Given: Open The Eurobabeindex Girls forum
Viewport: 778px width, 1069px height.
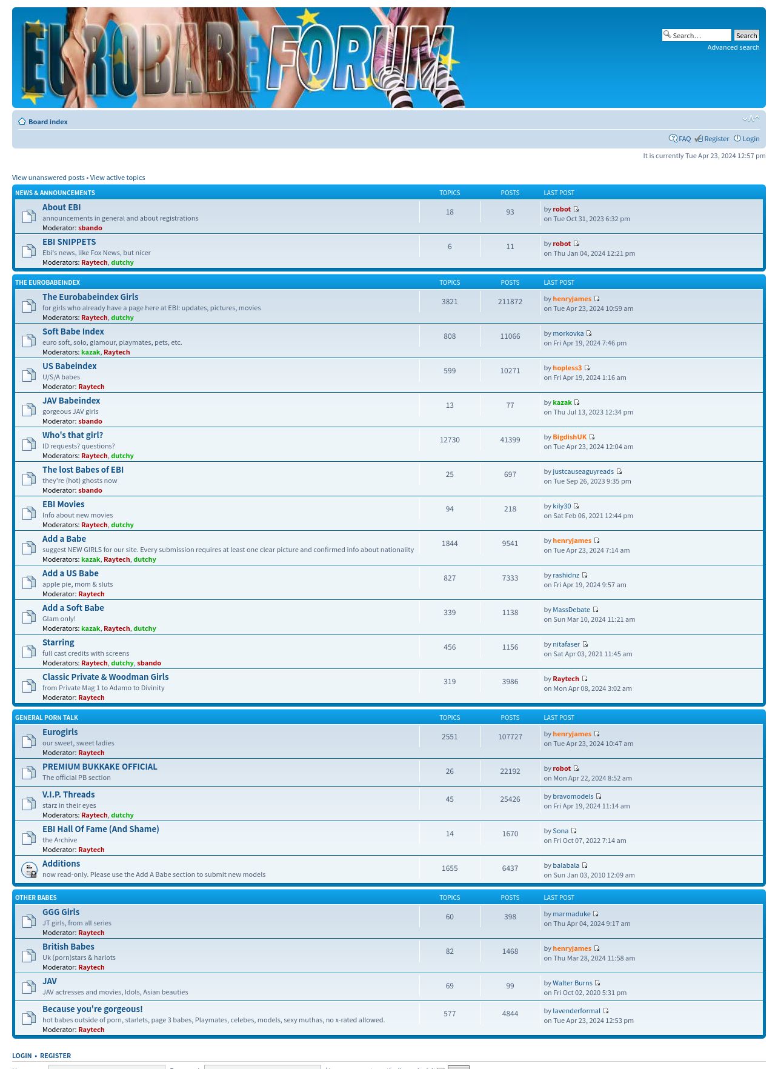Looking at the screenshot, I should [x=90, y=297].
